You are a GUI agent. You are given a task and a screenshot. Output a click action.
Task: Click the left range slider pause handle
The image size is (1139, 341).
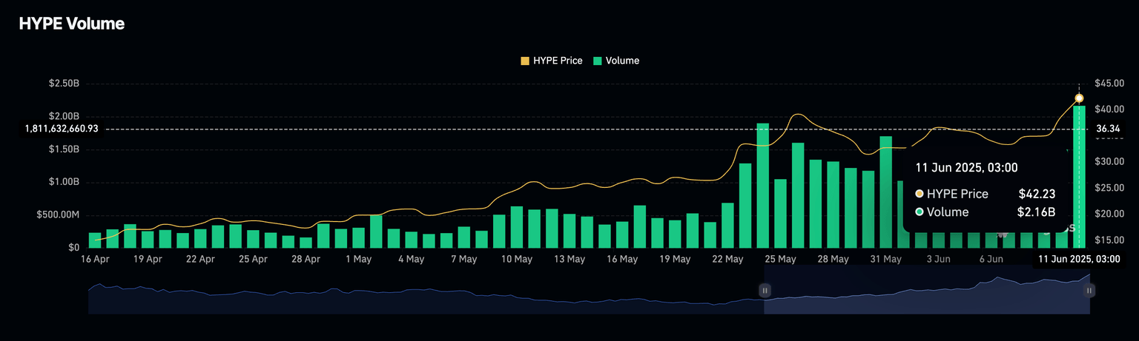pos(765,291)
